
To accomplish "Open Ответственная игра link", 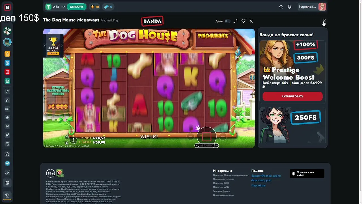I will 223,195.
